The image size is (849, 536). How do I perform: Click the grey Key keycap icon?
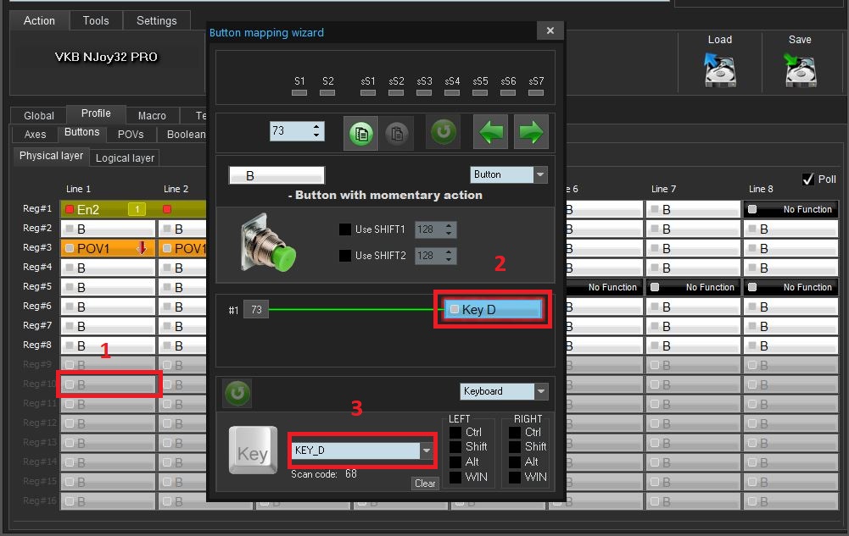(253, 450)
